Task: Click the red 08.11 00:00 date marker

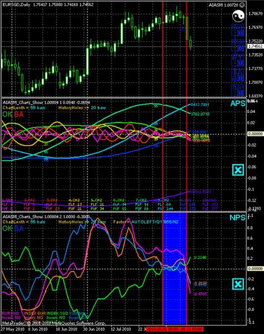Action: coord(190,329)
